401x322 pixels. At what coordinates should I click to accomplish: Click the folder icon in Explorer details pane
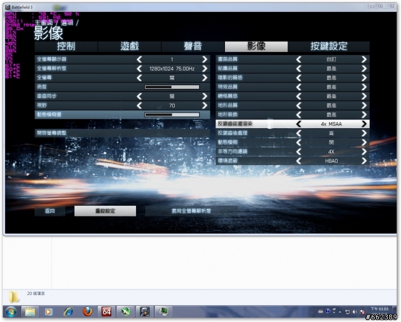tap(14, 297)
